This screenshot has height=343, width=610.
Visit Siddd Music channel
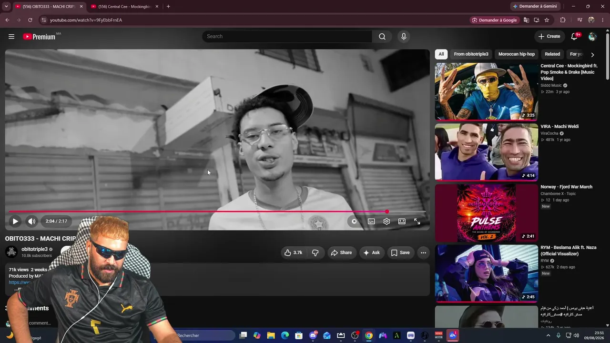551,86
